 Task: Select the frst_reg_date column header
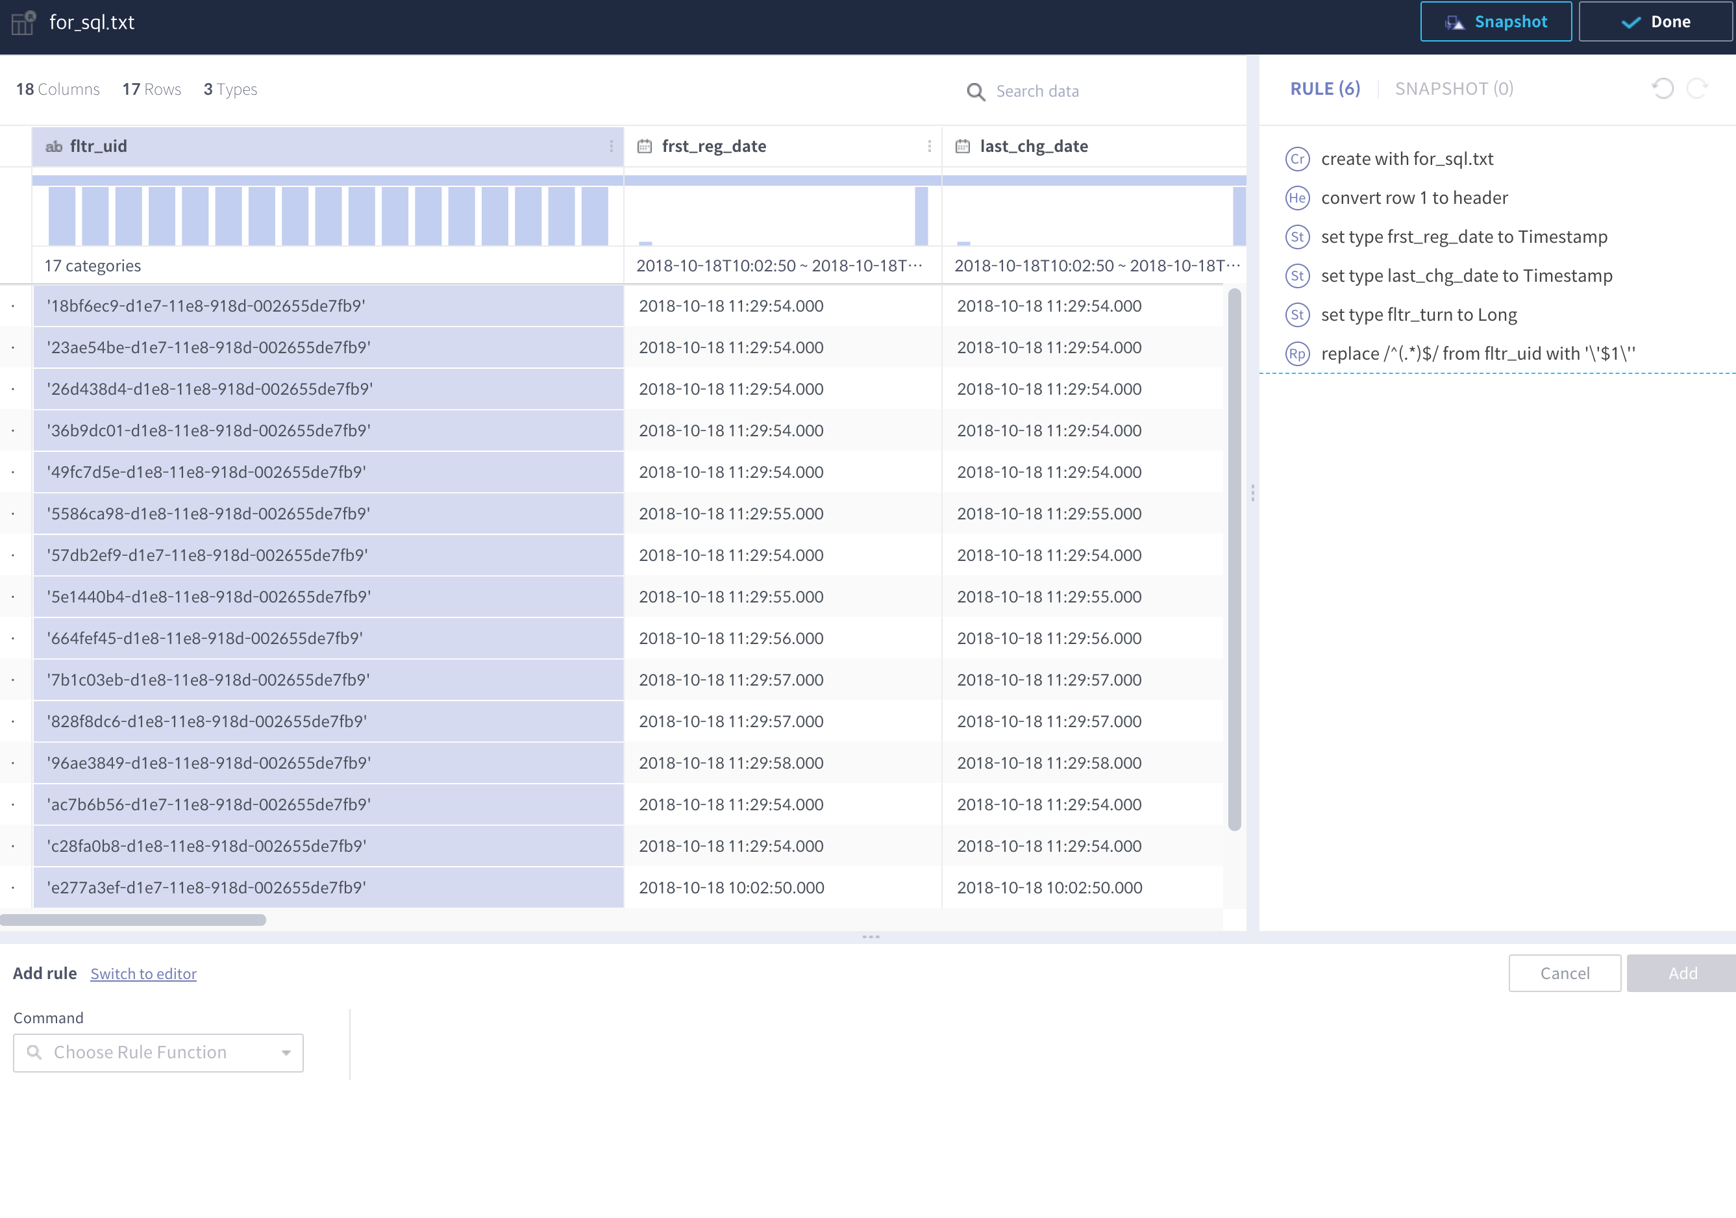pos(782,146)
